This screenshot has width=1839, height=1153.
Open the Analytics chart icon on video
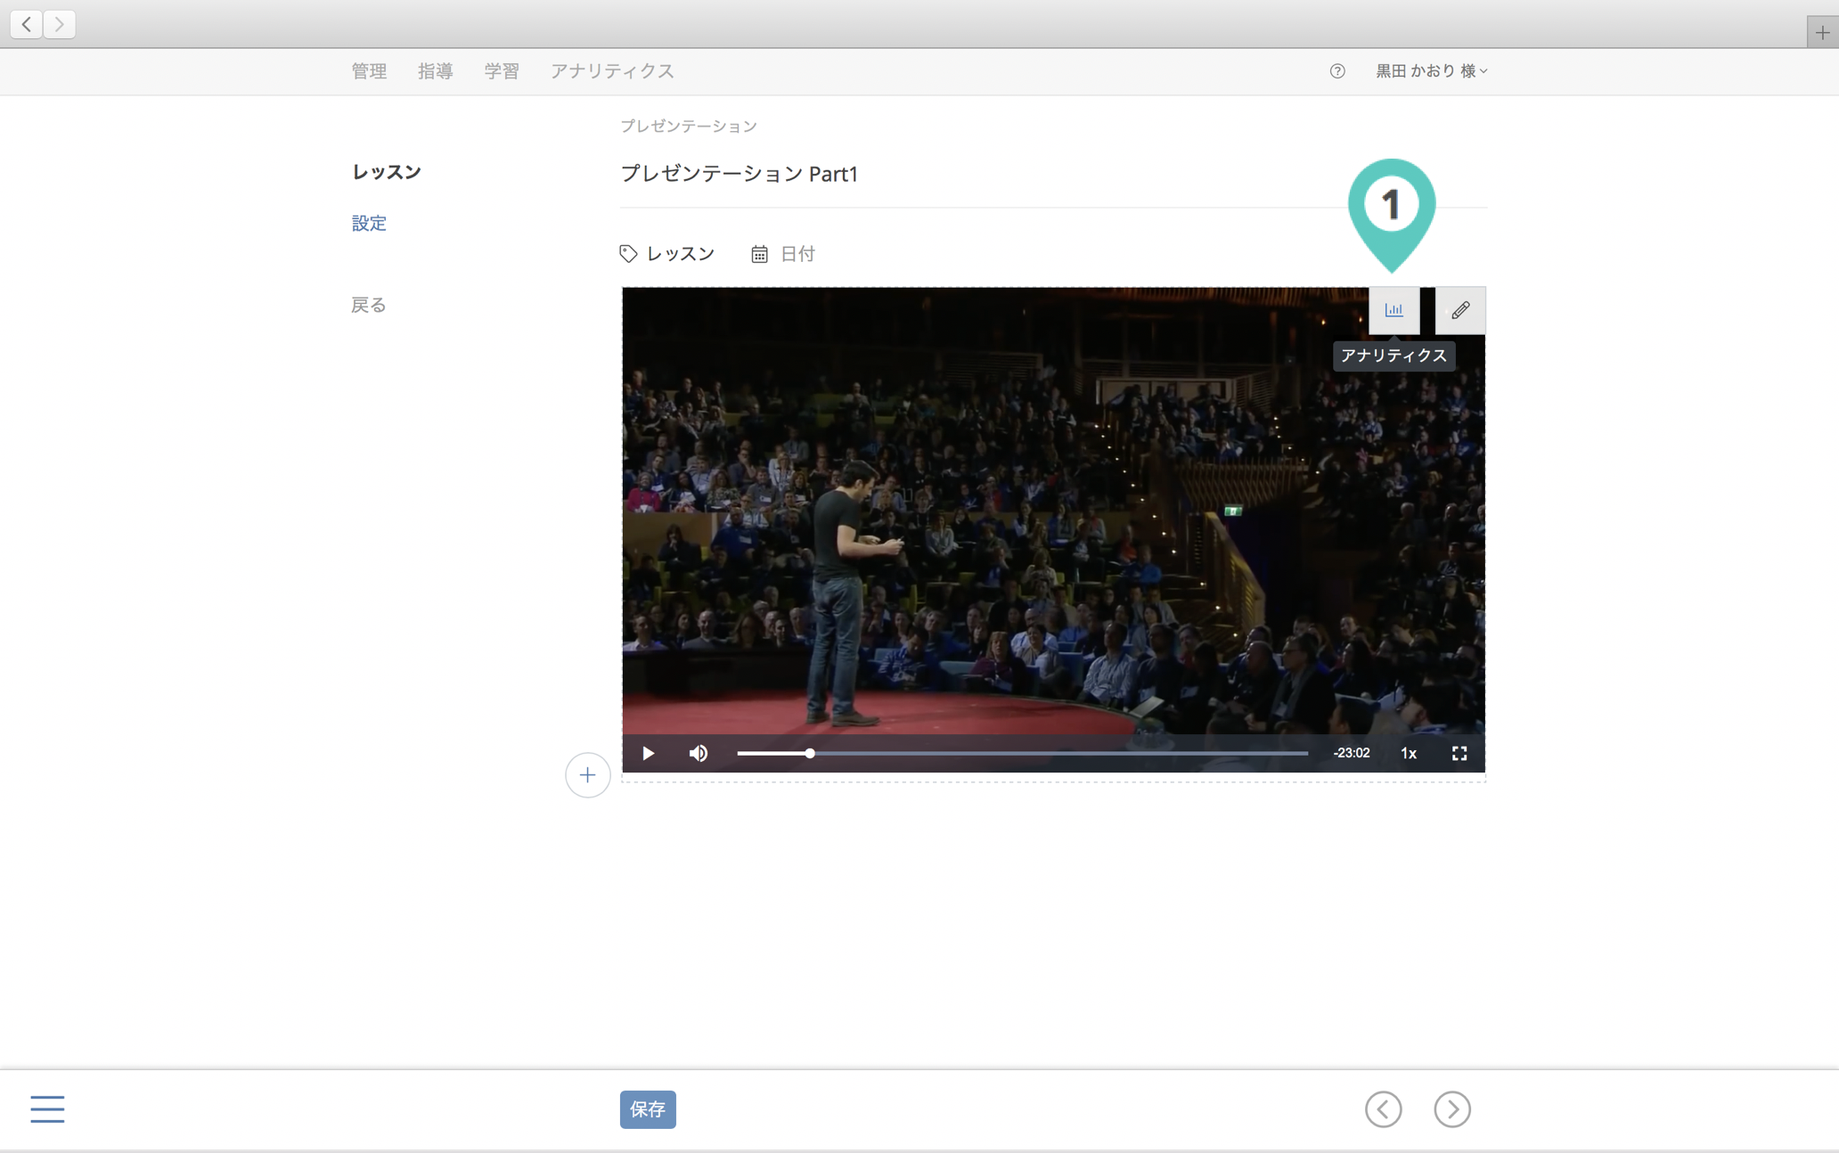tap(1394, 310)
